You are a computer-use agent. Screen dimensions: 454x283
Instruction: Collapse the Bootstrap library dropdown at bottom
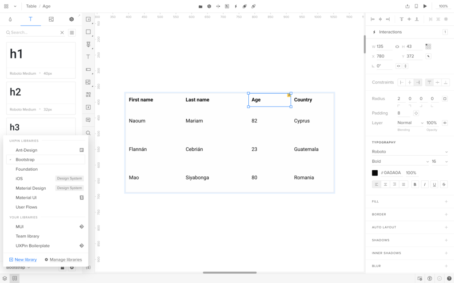18,268
